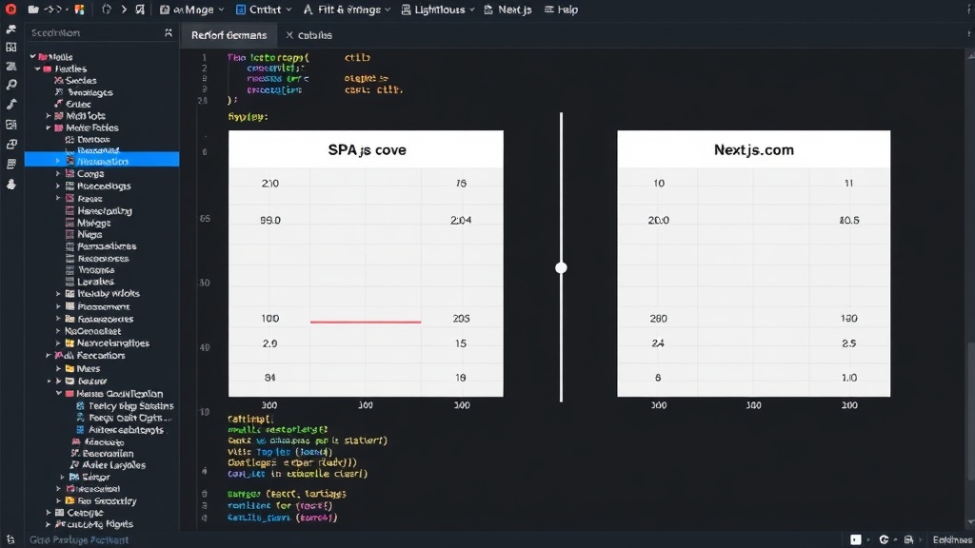Click the Edelmaes status bar text
Screen dimensions: 975x548
point(951,540)
